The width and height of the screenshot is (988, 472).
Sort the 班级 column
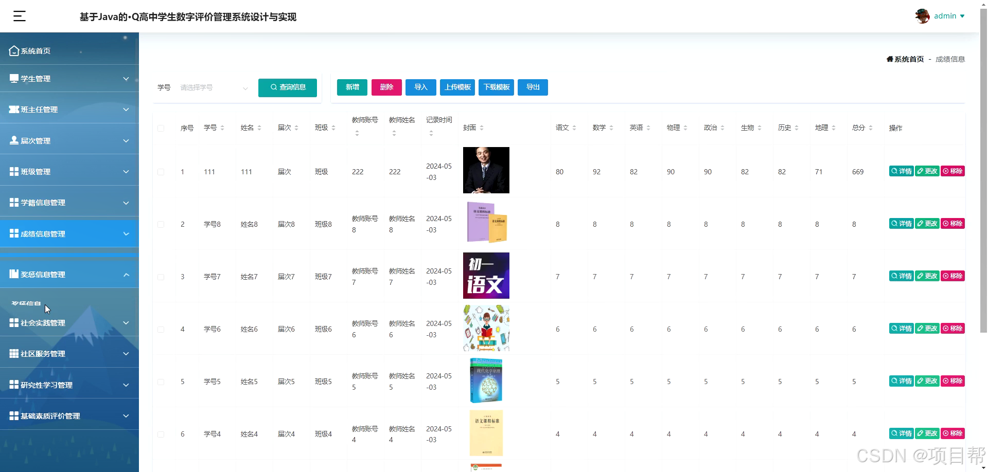333,128
